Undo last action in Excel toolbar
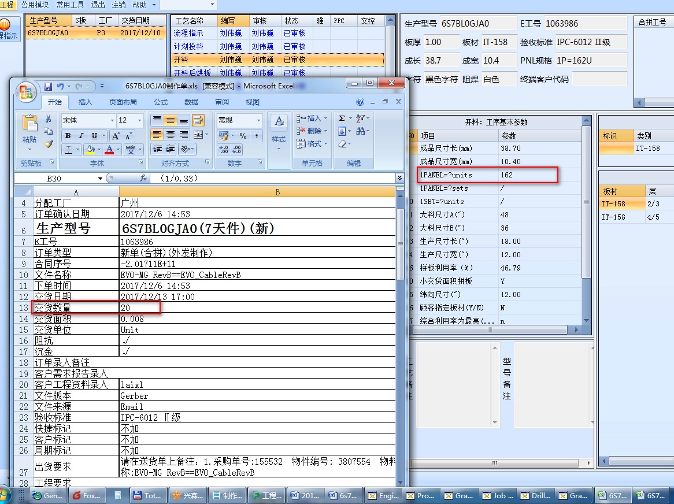 [x=61, y=86]
